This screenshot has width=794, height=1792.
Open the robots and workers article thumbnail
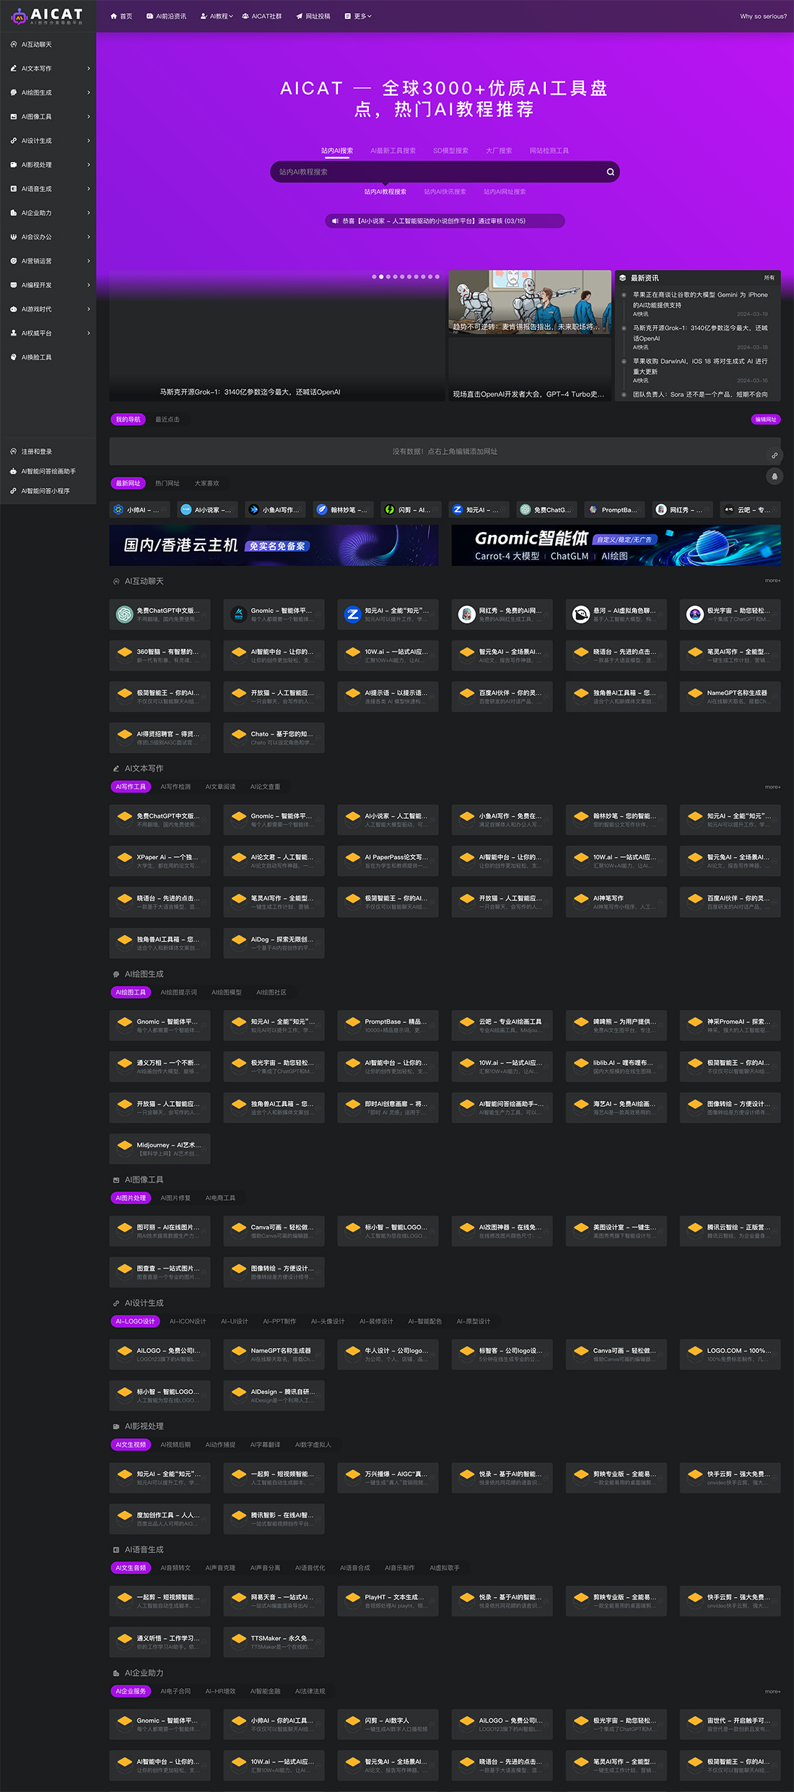pos(530,303)
